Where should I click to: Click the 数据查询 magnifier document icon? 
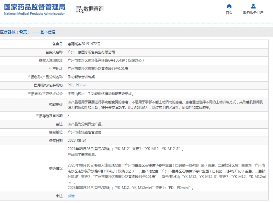(79, 9)
